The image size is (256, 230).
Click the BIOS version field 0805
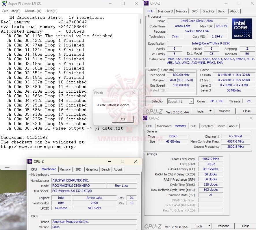tap(94, 227)
